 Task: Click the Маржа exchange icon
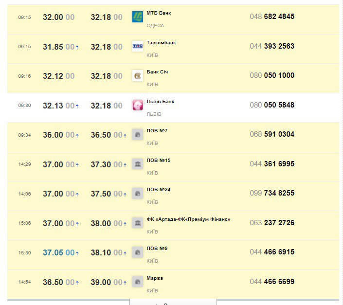pyautogui.click(x=138, y=282)
